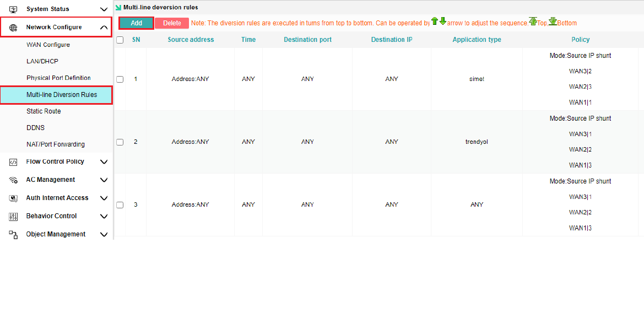Collapse the Network Configure section chevron
This screenshot has height=318, width=644.
[x=104, y=28]
